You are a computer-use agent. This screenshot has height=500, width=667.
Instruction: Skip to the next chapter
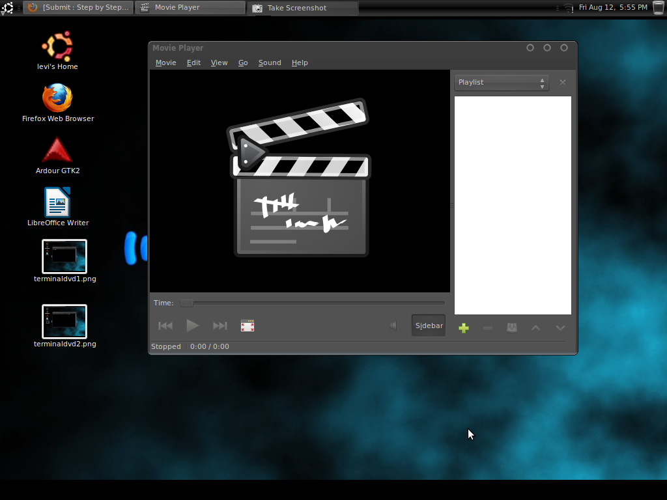[220, 326]
